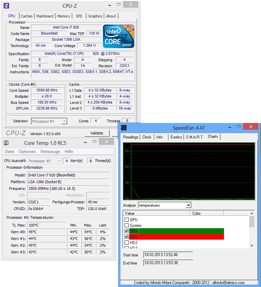Uncheck the CPU checkbox in SpeedFan
Image resolution: width=261 pixels, height=287 pixels.
point(126,231)
